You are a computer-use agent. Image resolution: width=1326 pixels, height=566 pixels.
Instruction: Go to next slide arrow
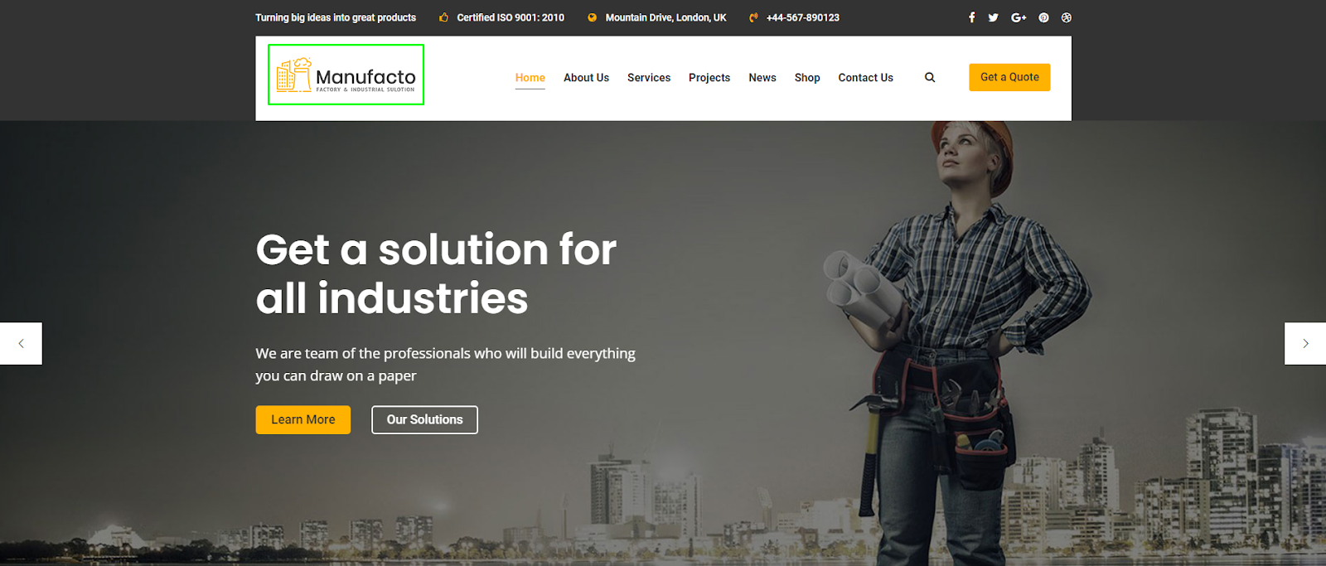(x=1305, y=343)
